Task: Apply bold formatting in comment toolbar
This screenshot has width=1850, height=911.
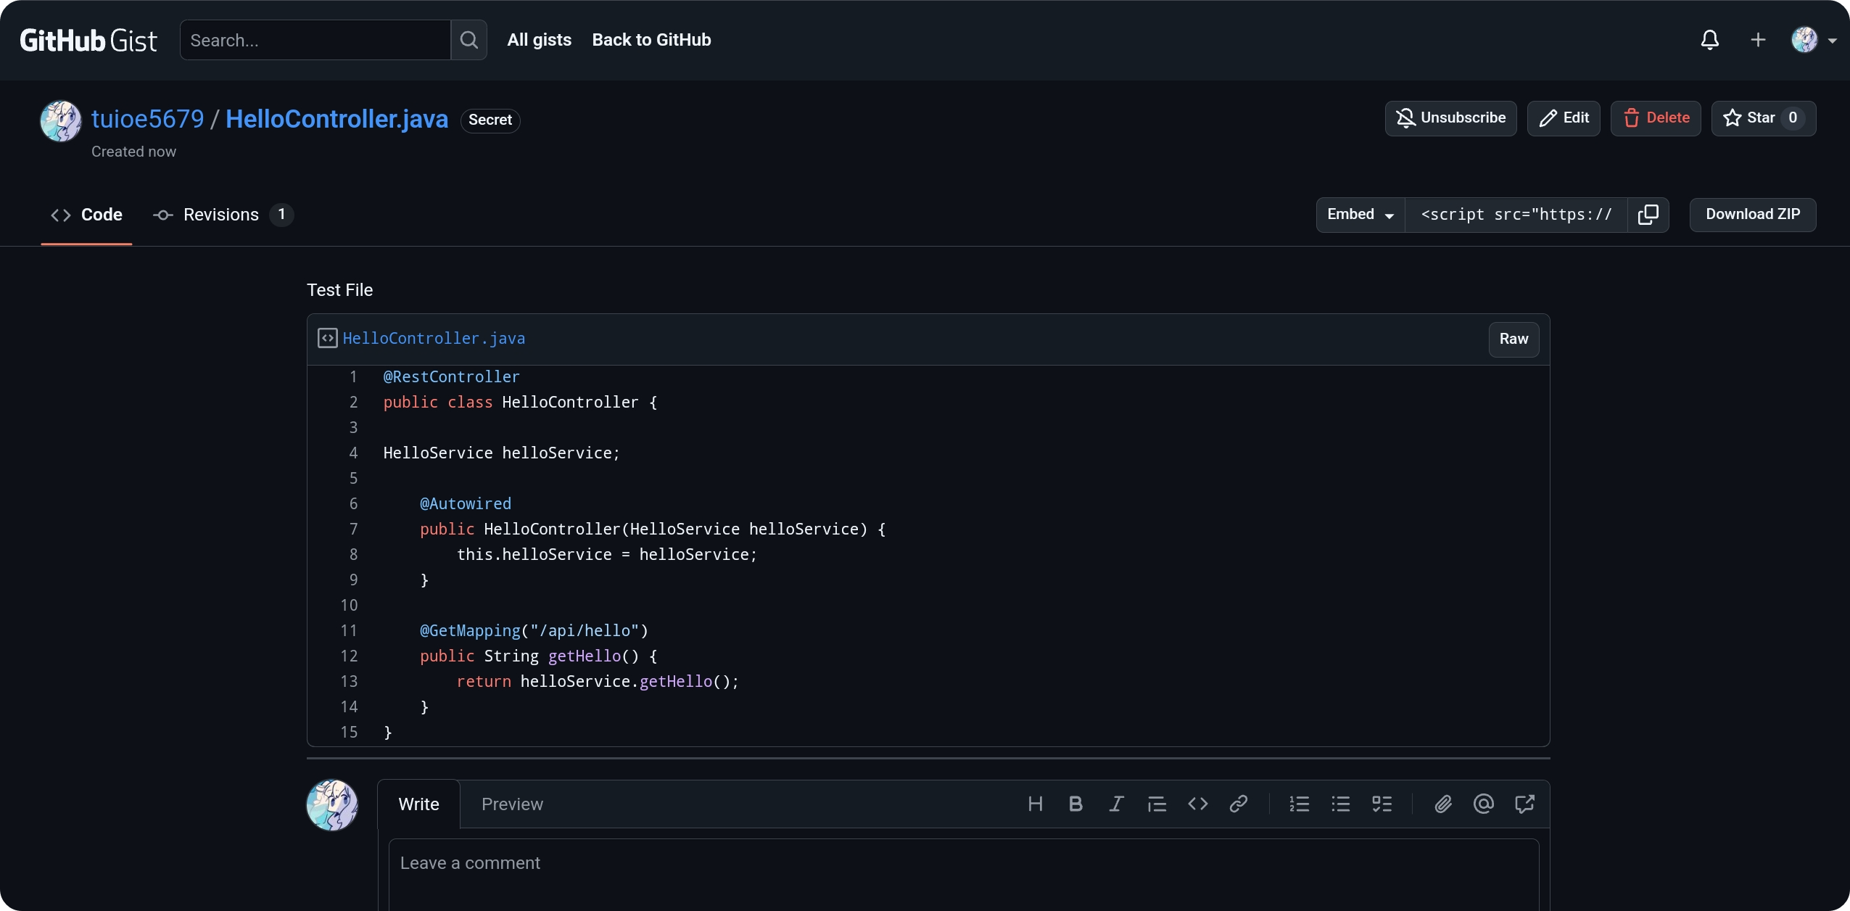Action: tap(1075, 804)
